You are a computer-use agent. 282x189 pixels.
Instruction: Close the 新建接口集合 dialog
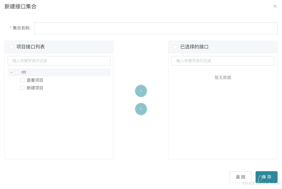click(x=275, y=6)
